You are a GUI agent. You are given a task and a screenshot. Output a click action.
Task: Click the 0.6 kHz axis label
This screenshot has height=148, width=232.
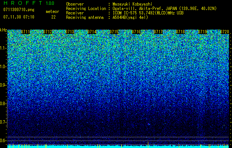(x=3, y=141)
